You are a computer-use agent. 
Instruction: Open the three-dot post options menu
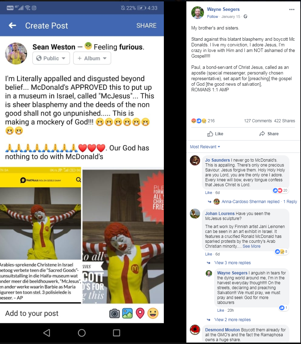292,9
